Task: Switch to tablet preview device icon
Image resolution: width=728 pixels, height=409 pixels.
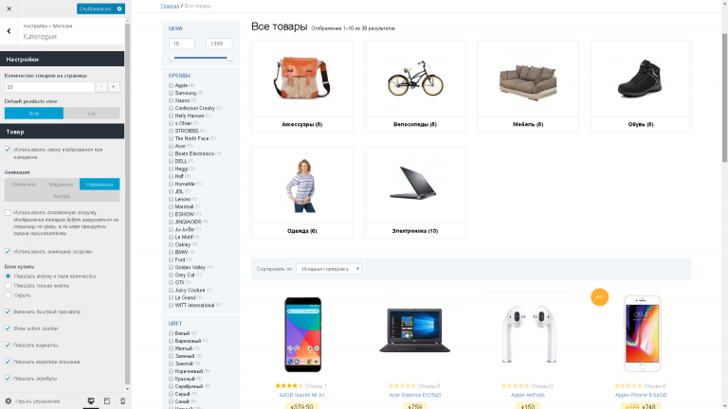Action: click(107, 401)
